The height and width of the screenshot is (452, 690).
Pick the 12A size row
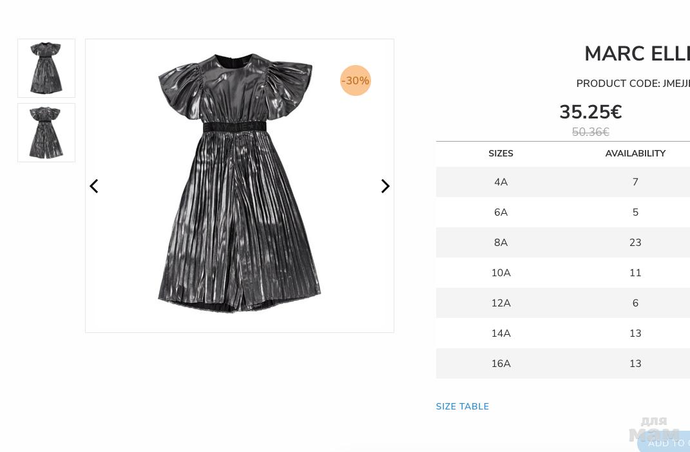coord(501,303)
